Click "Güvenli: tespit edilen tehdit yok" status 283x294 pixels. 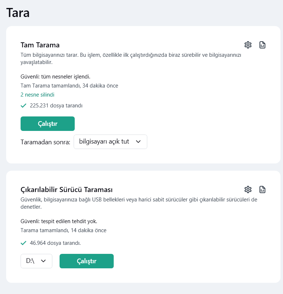59,221
